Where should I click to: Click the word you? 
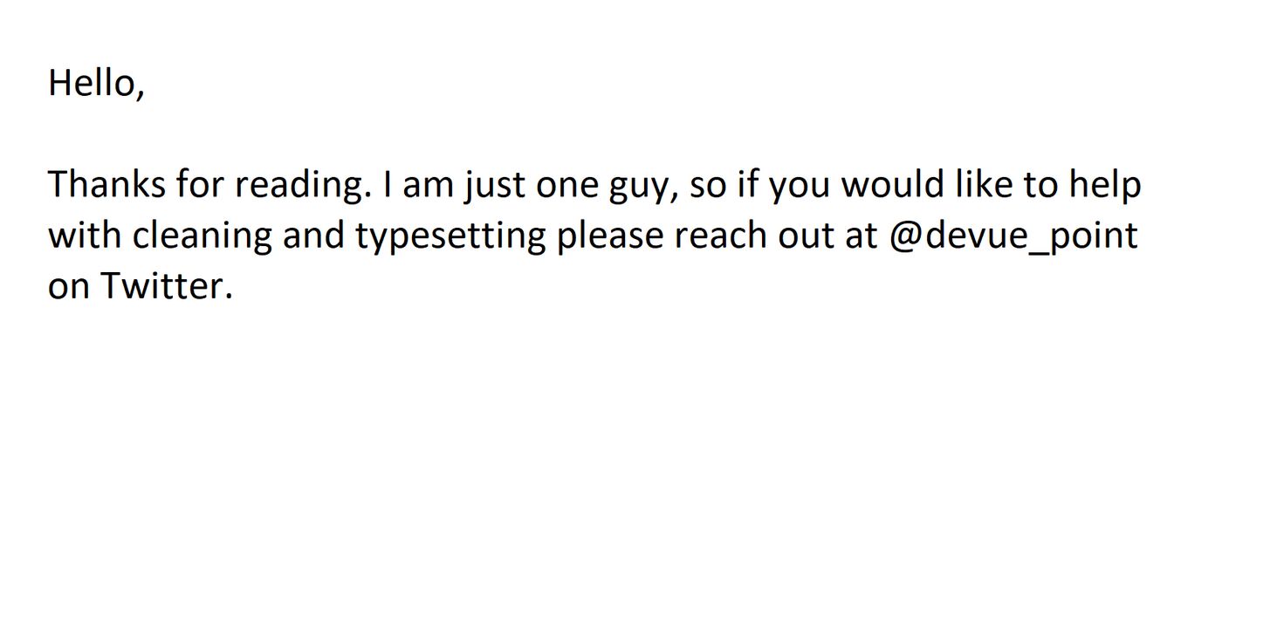(x=799, y=185)
